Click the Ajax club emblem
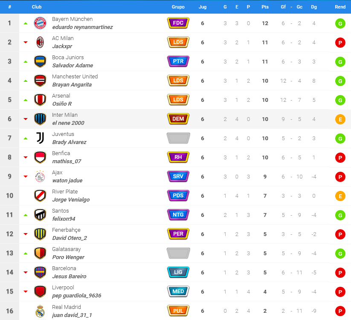 (x=40, y=176)
